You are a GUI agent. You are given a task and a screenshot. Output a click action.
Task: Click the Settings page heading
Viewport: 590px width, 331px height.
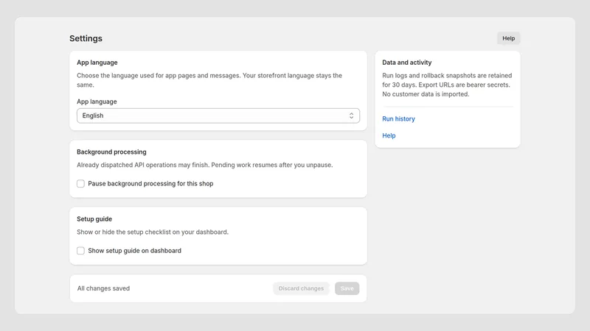86,38
